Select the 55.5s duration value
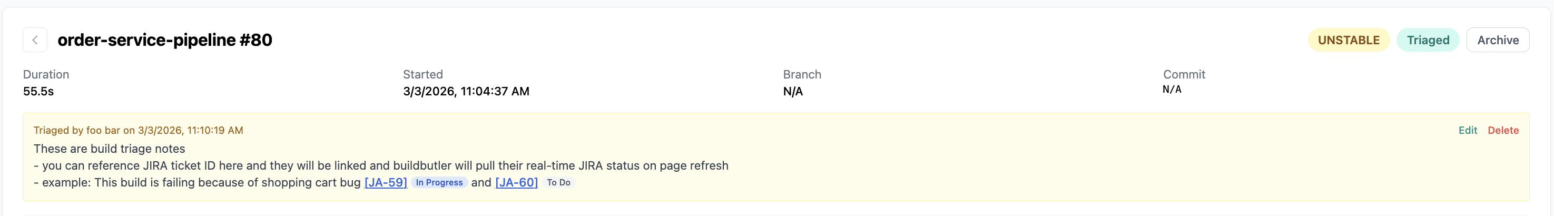Image resolution: width=1554 pixels, height=216 pixels. [x=38, y=91]
